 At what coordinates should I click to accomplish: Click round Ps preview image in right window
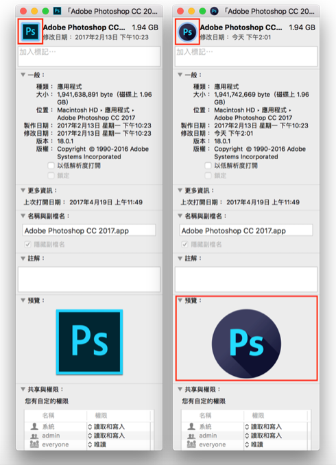pos(246,343)
